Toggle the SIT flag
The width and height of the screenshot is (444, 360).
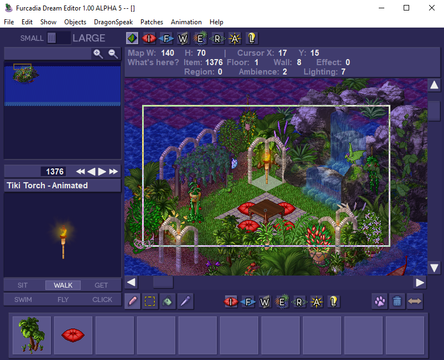pyautogui.click(x=23, y=285)
